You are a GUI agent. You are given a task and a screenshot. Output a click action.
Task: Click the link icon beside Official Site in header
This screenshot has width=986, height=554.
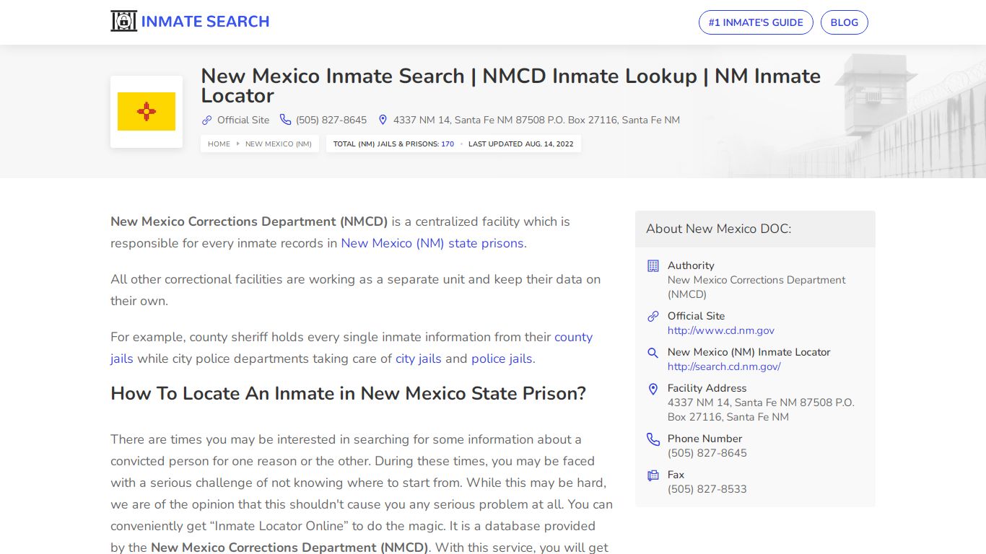coord(206,120)
